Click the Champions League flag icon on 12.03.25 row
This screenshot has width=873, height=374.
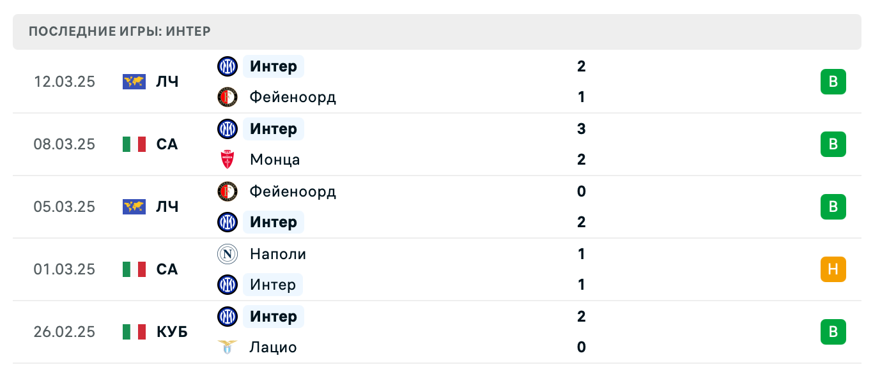pyautogui.click(x=132, y=82)
